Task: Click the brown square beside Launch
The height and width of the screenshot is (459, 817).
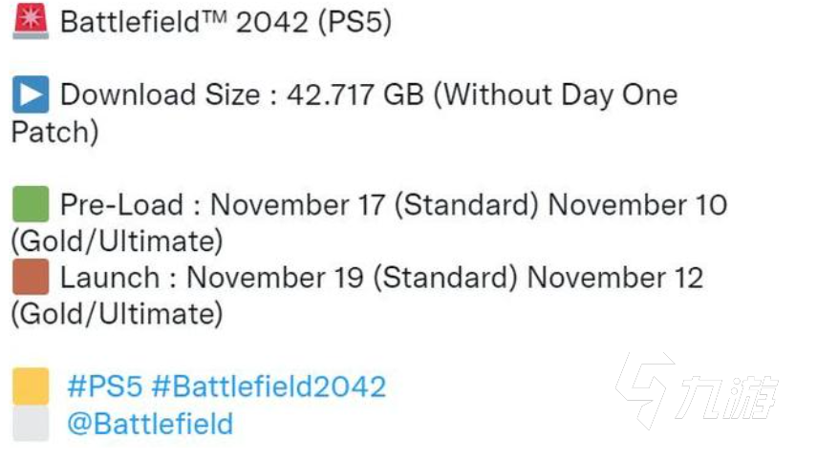Action: click(31, 278)
